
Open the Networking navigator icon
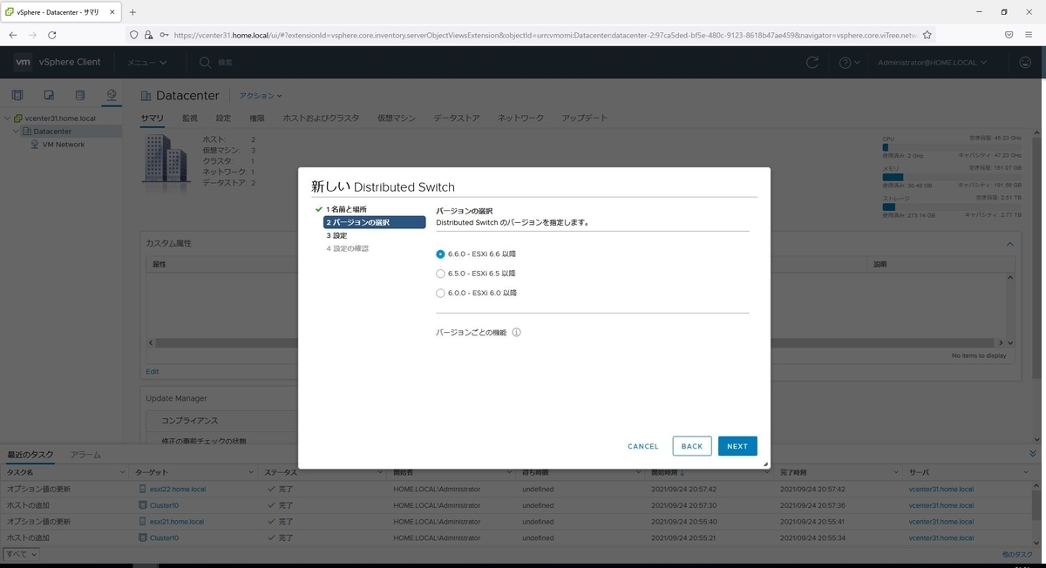click(x=111, y=95)
